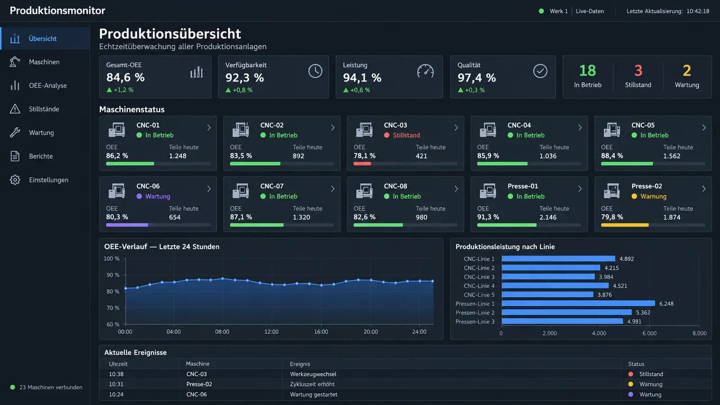Screen dimensions: 720x405
Task: Open OEE-Analyse menu item
Action: click(x=45, y=85)
